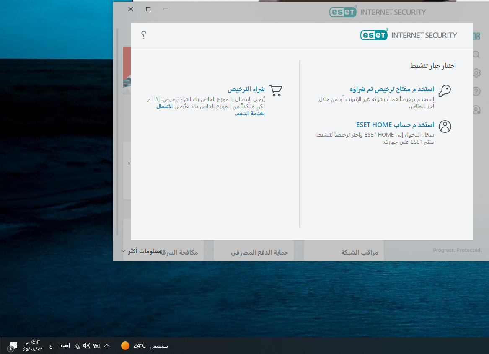Open the notification center icon in the taskbar
This screenshot has height=354, width=489.
pos(13,346)
